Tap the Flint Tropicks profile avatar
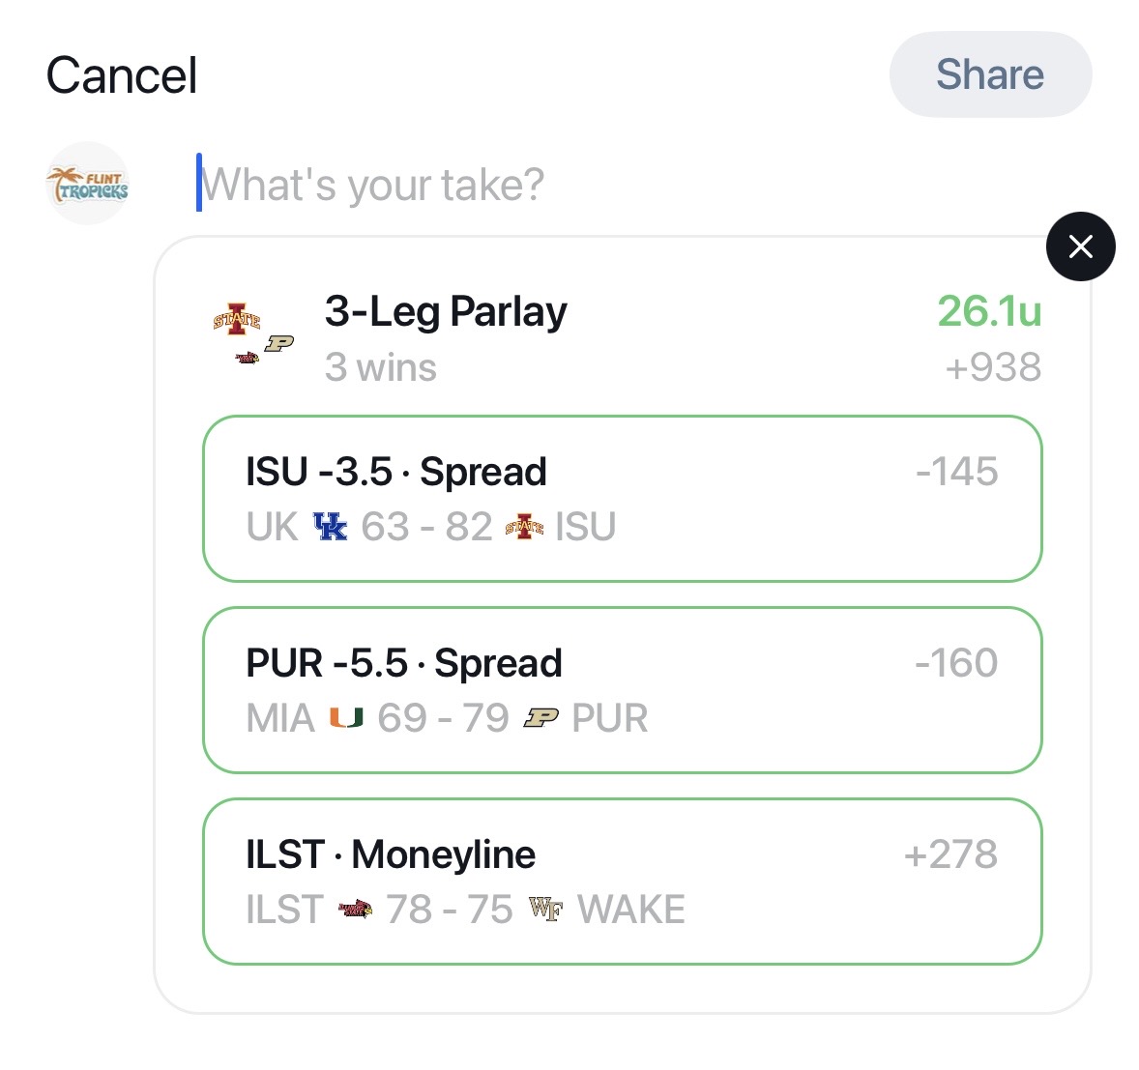1139x1070 pixels. pyautogui.click(x=88, y=183)
